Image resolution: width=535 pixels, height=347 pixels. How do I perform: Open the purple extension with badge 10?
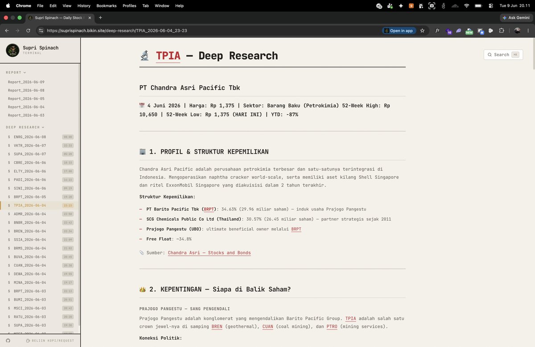click(448, 31)
